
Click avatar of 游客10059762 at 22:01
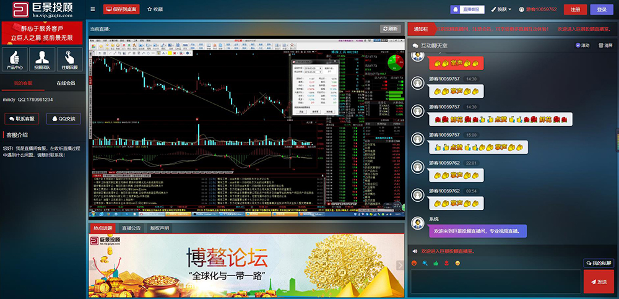[418, 167]
